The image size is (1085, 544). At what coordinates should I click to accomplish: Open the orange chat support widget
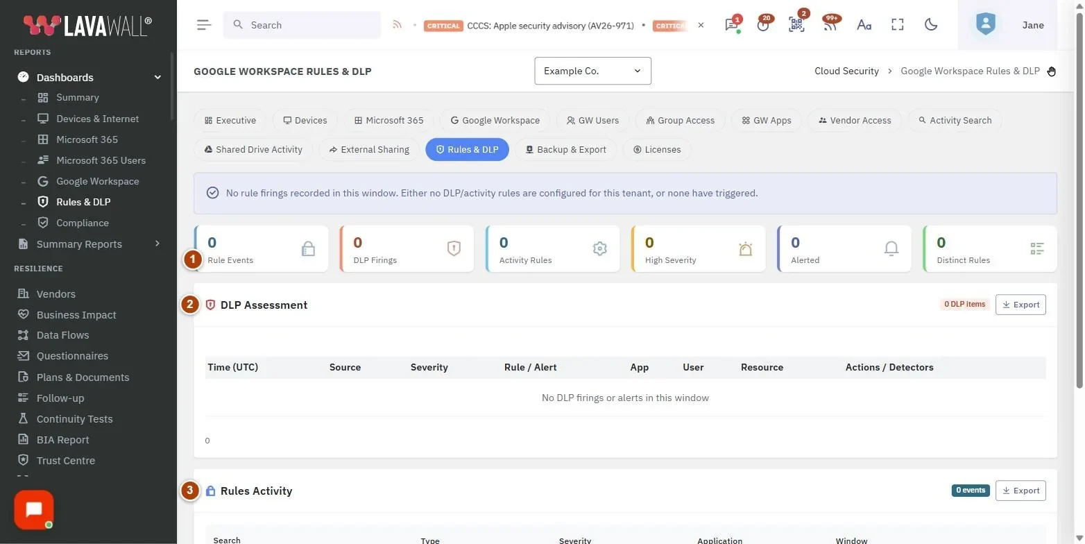[34, 510]
